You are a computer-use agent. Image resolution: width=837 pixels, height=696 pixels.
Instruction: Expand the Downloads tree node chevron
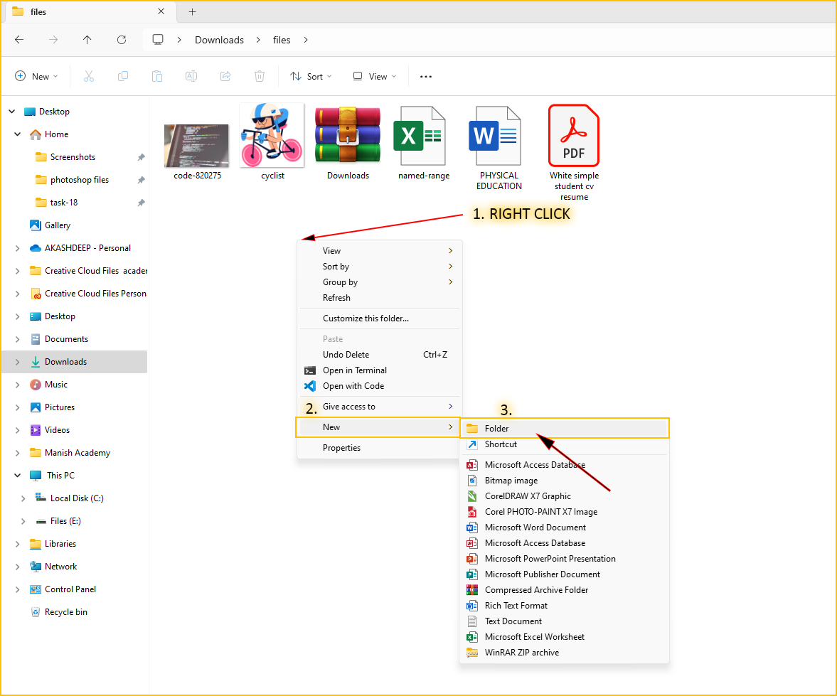17,362
